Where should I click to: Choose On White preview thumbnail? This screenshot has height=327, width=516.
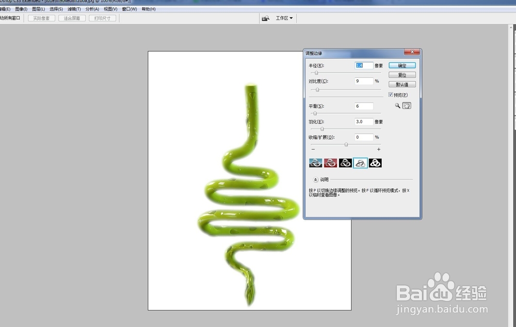click(x=360, y=163)
